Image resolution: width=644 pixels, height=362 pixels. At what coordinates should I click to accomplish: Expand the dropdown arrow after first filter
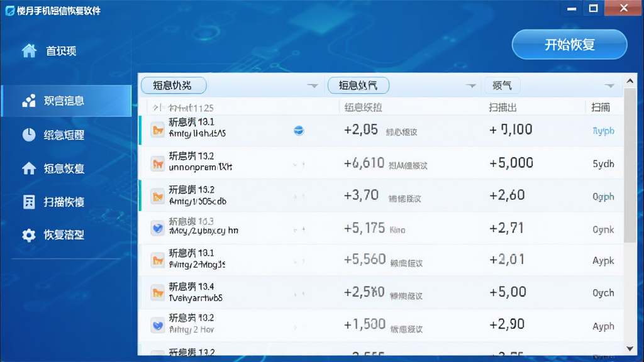click(313, 85)
